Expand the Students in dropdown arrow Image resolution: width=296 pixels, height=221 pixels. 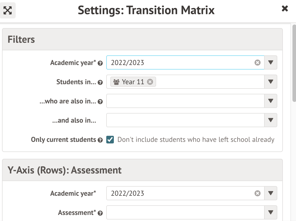271,82
